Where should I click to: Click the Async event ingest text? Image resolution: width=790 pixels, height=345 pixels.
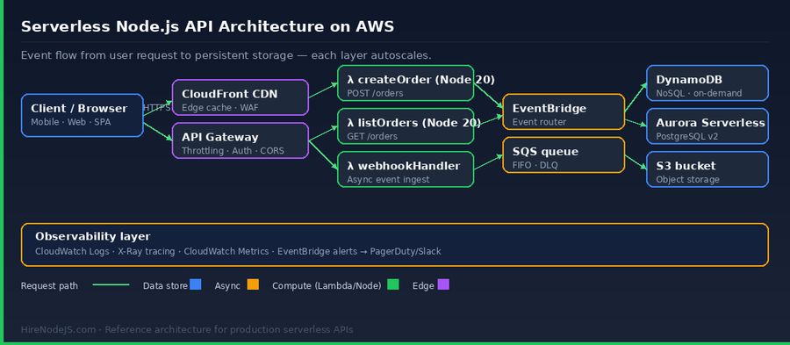click(388, 179)
